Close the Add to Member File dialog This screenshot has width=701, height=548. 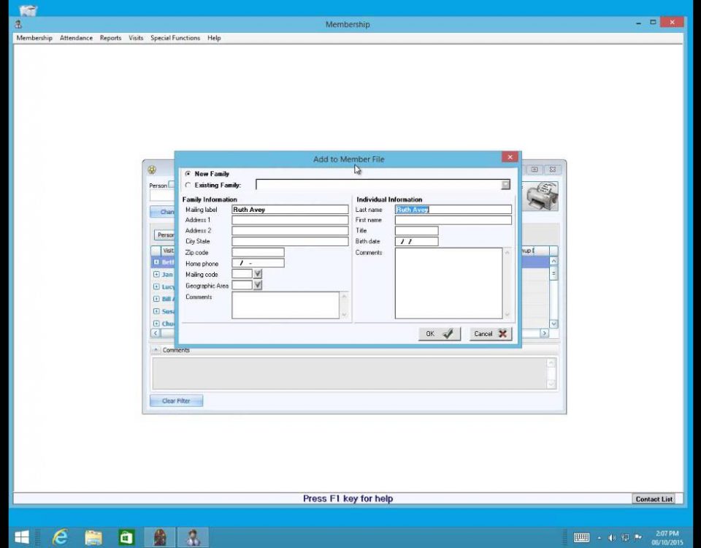[510, 157]
